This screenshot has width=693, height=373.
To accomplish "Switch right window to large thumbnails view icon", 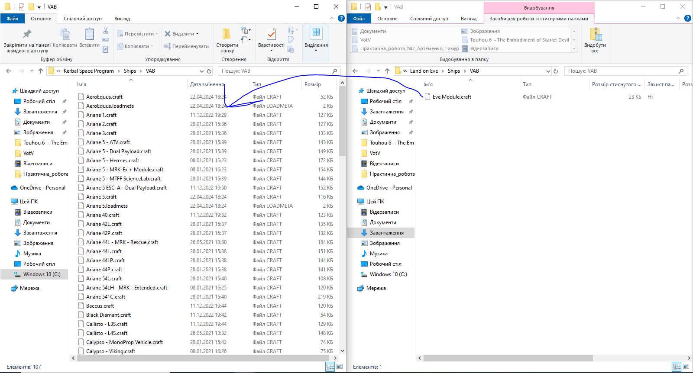I will (687, 367).
